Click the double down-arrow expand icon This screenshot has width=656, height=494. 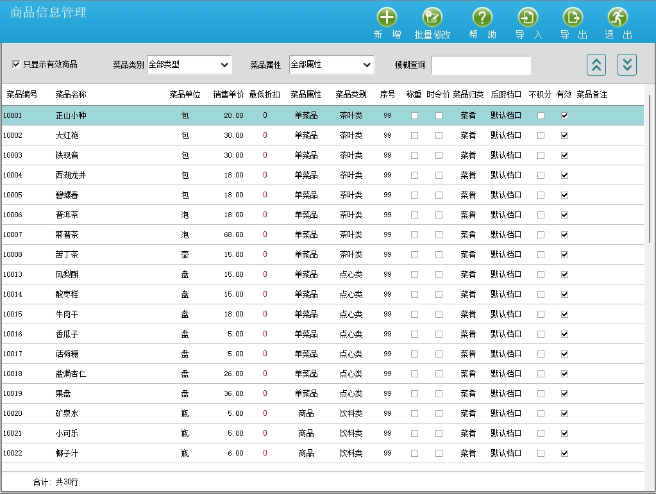(x=627, y=65)
